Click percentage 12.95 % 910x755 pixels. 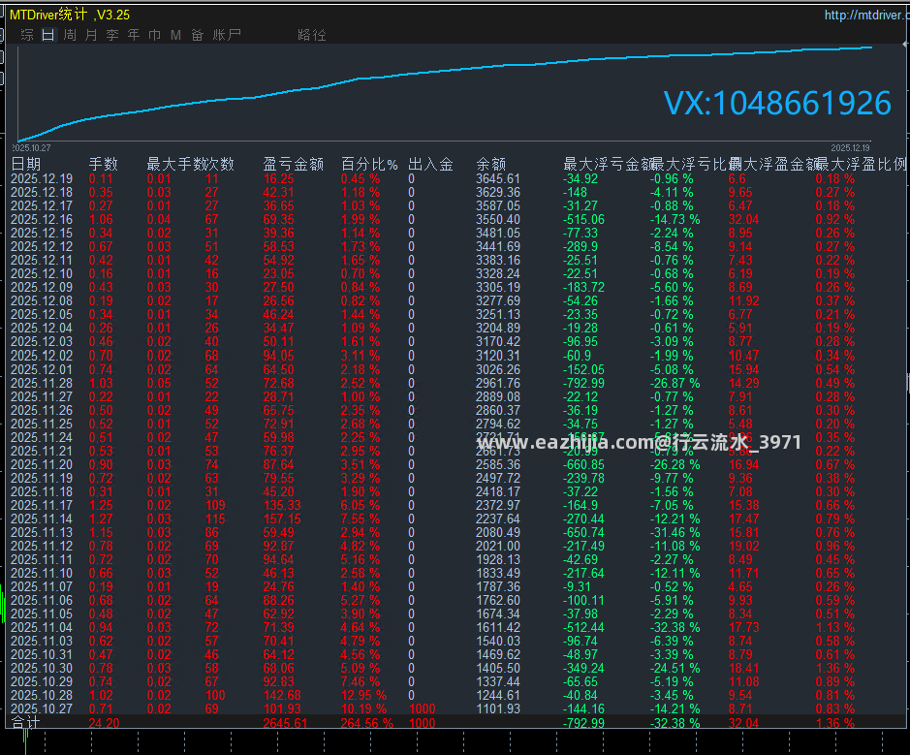[363, 695]
